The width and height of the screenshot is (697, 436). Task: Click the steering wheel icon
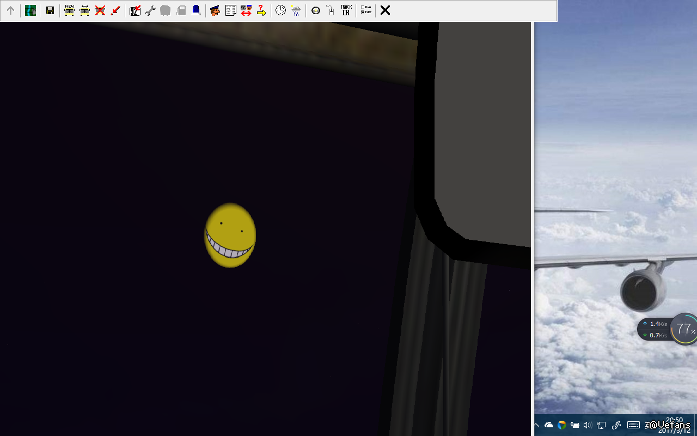tap(315, 10)
